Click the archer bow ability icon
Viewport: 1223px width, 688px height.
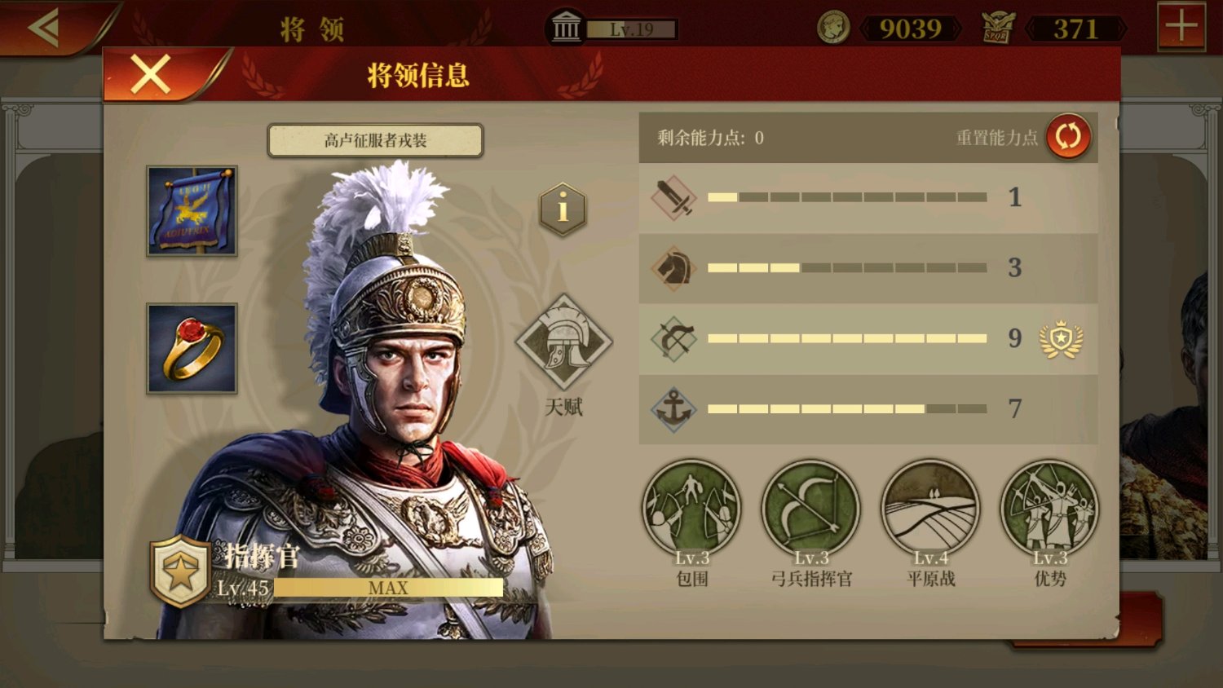(673, 338)
